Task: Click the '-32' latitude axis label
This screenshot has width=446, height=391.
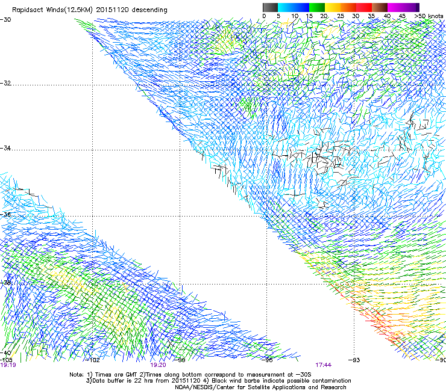Action: click(x=5, y=83)
